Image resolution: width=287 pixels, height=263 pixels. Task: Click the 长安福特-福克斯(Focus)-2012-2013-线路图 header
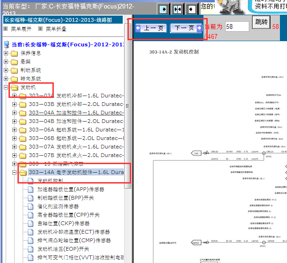click(63, 19)
